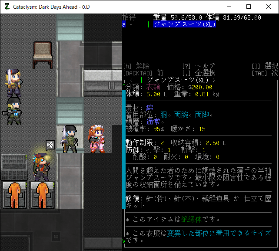Click the material 綿
The image size is (279, 251).
[149, 108]
